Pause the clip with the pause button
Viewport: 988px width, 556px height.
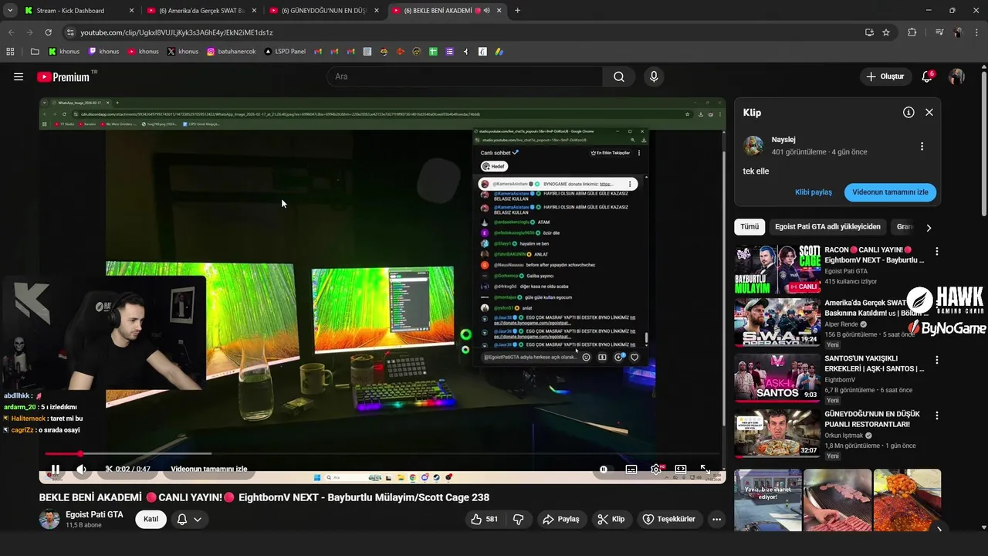point(56,469)
